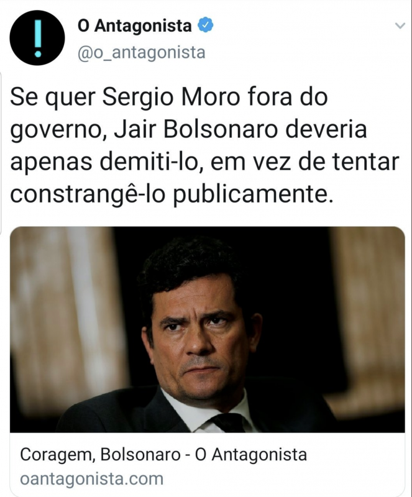The image size is (412, 497).
Task: Follow the oantagonista.com domain link
Action: (92, 478)
